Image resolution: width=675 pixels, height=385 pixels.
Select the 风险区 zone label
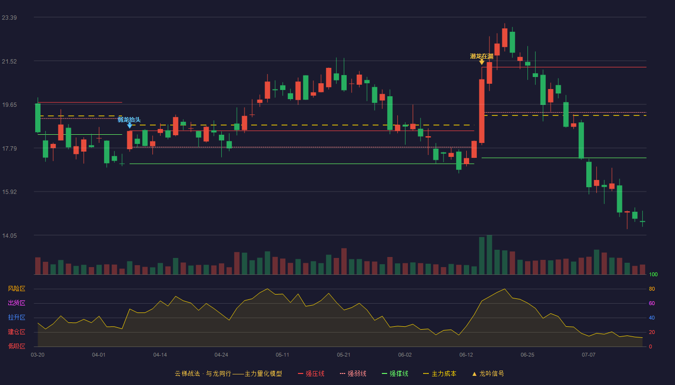click(16, 289)
